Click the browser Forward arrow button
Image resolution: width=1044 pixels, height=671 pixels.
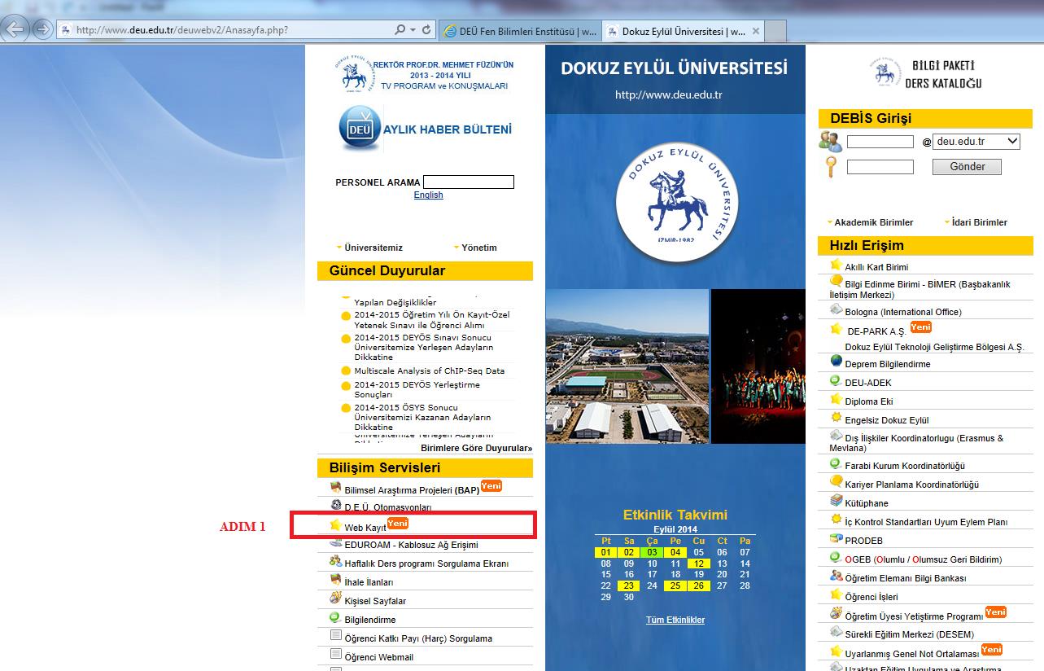tap(42, 30)
